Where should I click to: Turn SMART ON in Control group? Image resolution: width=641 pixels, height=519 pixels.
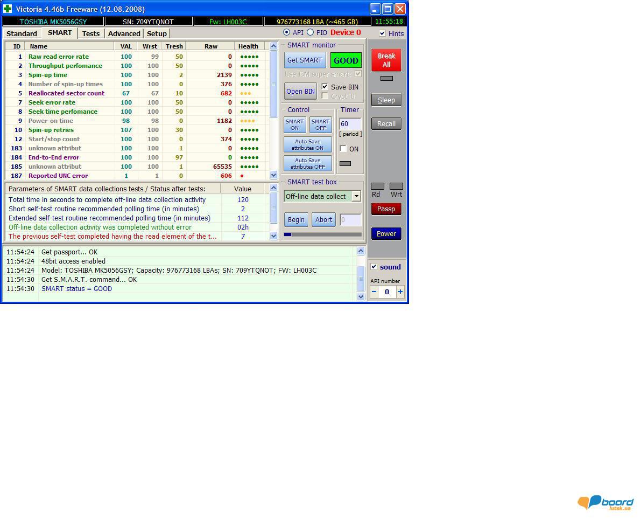[x=294, y=124]
